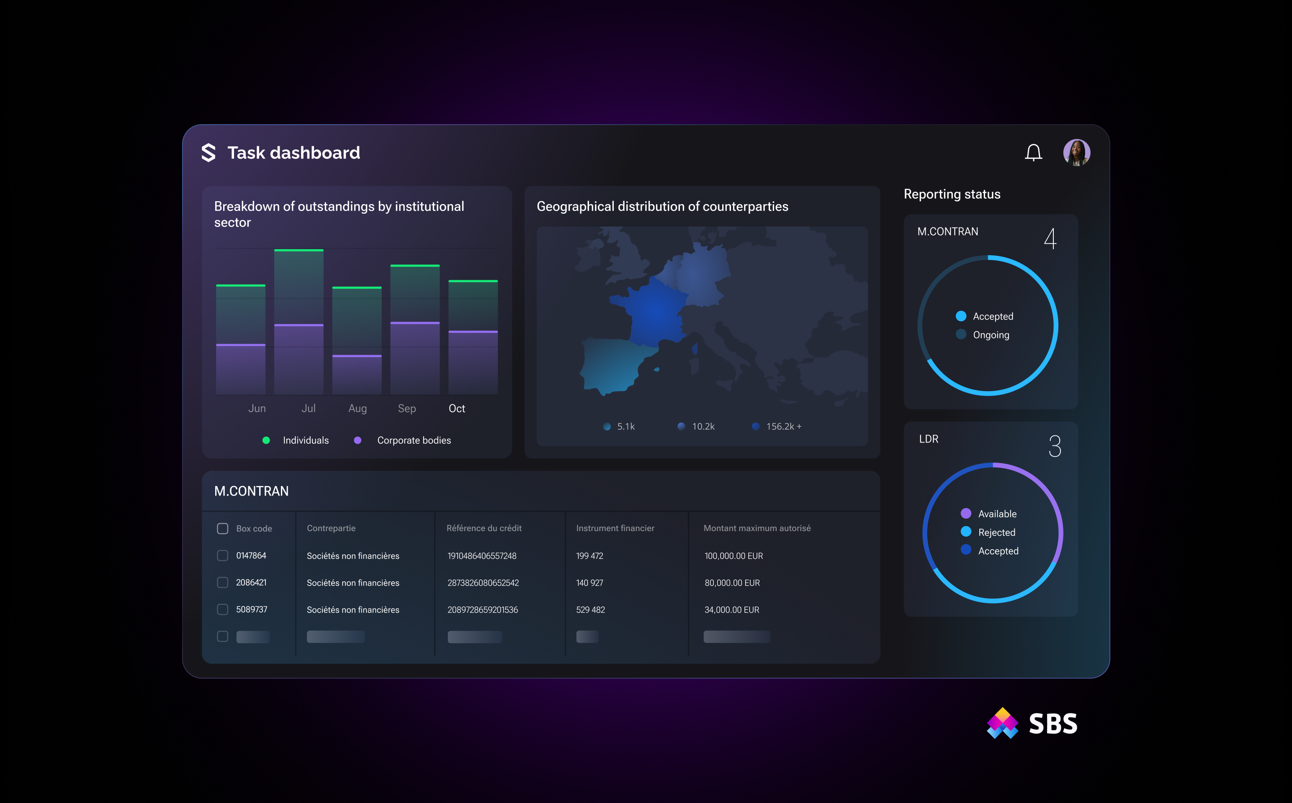This screenshot has height=803, width=1292.
Task: Check the row checkbox for 2086421
Action: (223, 583)
